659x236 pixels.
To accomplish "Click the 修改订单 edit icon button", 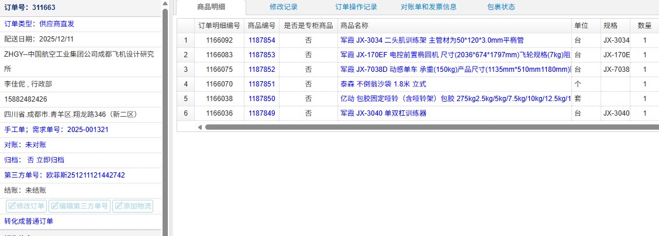I will (26, 206).
